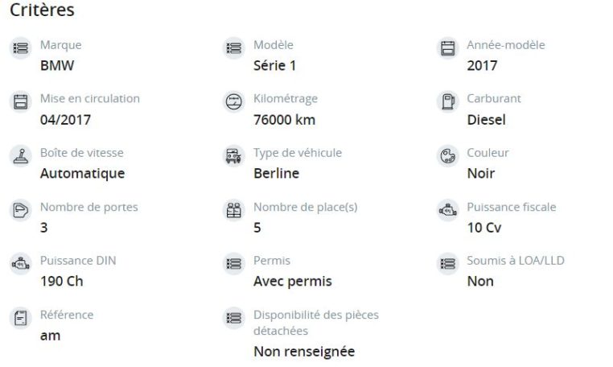613x367 pixels.
Task: Click the BMW brand value
Action: pos(57,65)
